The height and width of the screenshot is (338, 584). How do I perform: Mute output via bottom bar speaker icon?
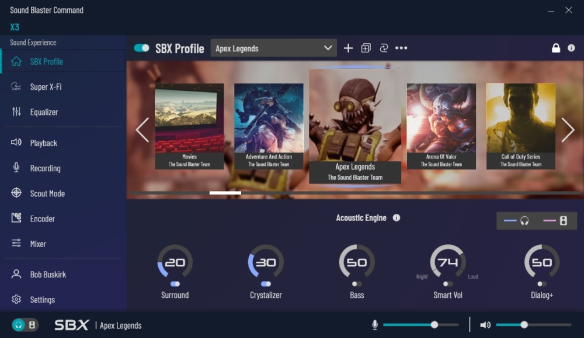tap(485, 325)
